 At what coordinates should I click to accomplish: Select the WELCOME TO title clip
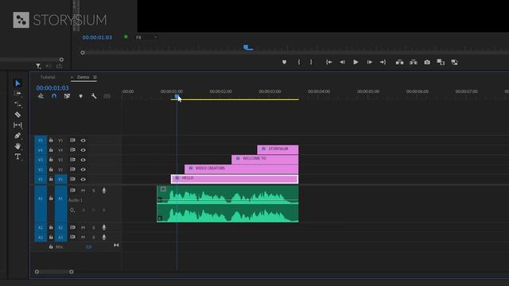(265, 159)
